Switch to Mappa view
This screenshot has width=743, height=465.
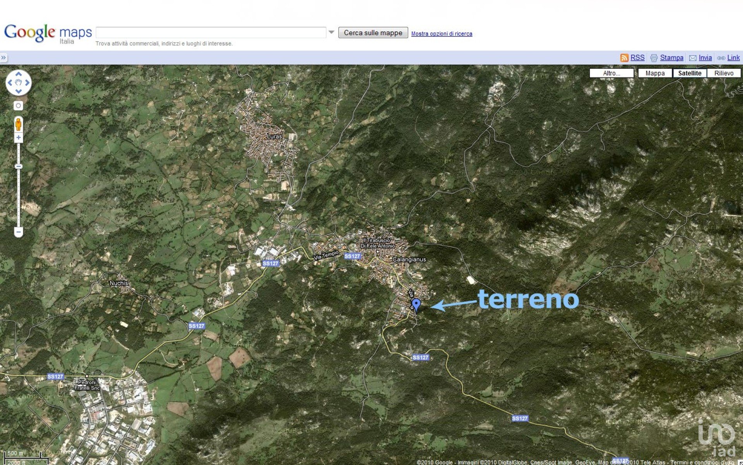[655, 73]
